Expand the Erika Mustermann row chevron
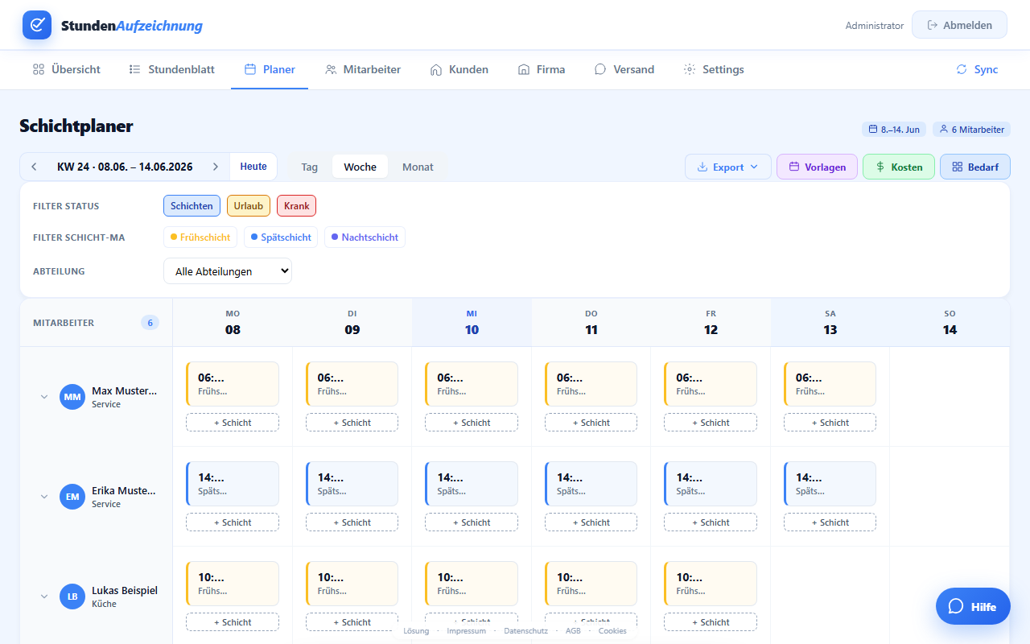The image size is (1030, 644). (x=44, y=497)
